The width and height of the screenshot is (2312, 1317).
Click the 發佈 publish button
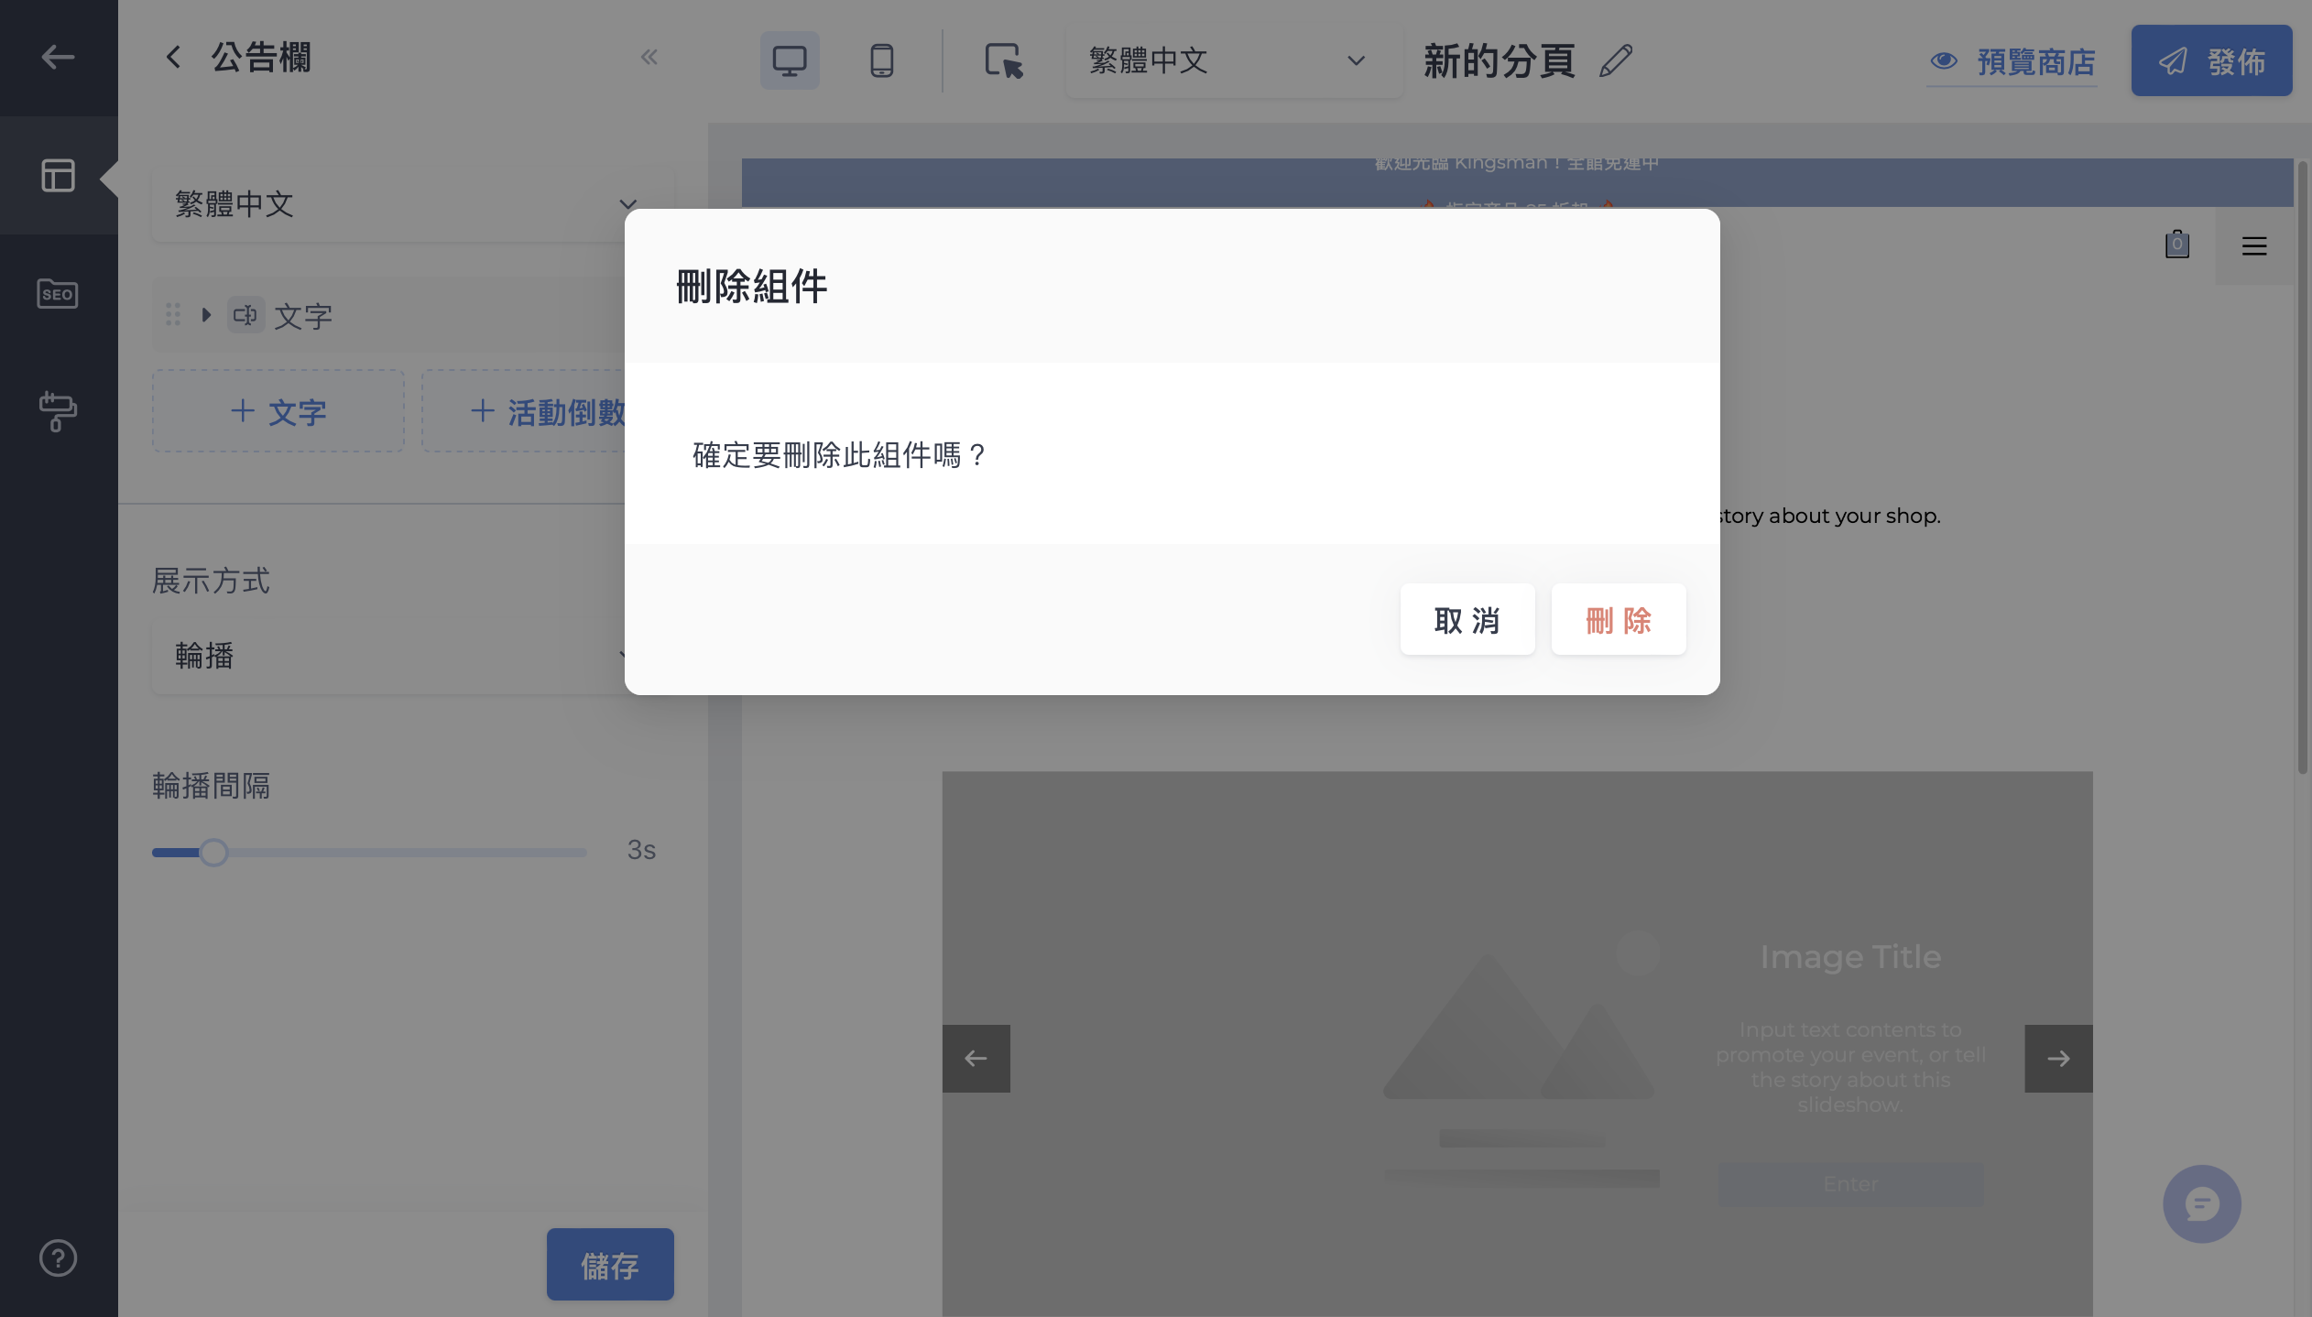tap(2211, 60)
